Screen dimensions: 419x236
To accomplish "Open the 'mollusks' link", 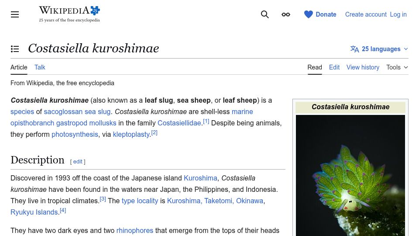I will click(103, 123).
